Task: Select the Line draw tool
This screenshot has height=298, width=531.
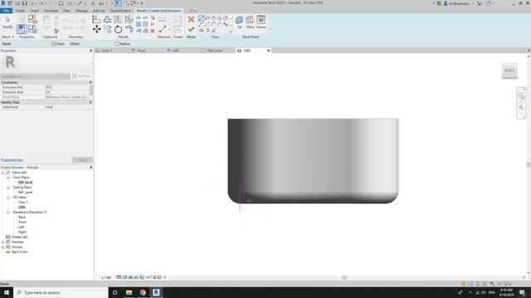Action: click(201, 18)
